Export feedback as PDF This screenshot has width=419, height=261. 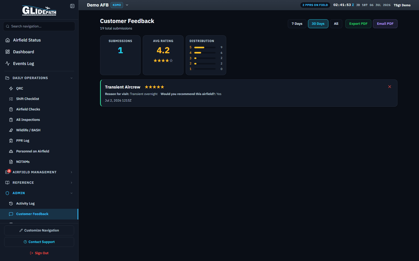point(358,24)
